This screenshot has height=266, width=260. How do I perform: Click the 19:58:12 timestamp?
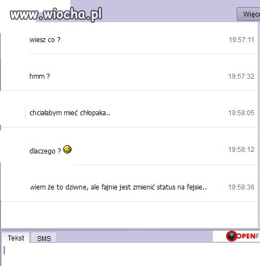tap(241, 150)
